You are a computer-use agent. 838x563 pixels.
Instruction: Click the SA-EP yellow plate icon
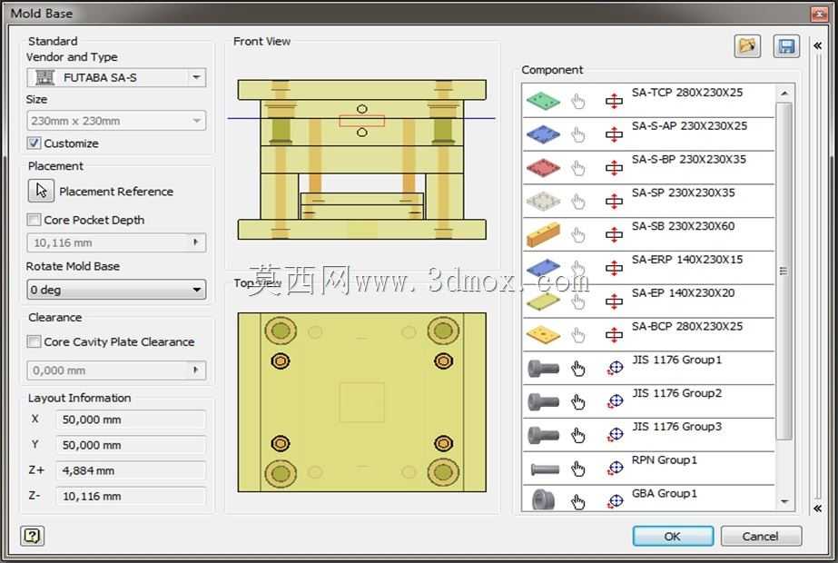click(x=543, y=301)
